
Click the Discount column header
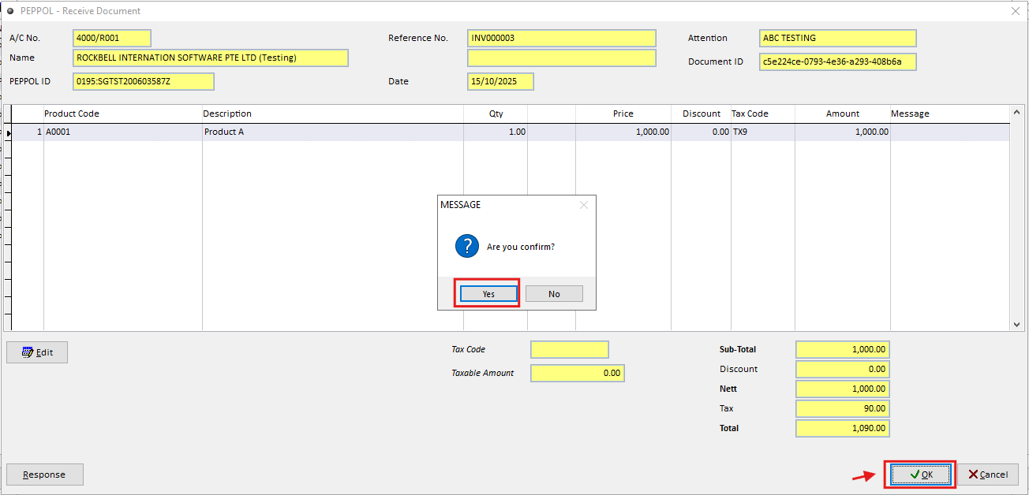pyautogui.click(x=701, y=114)
